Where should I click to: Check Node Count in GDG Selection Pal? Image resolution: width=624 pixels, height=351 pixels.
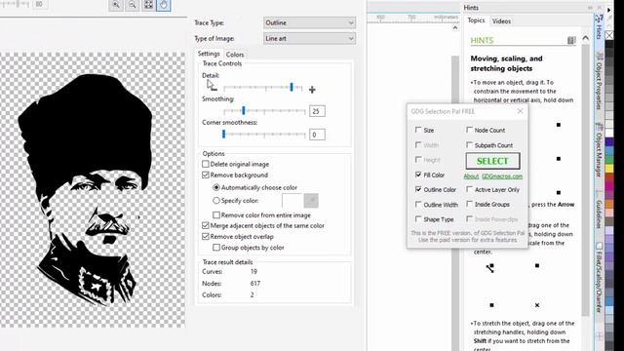click(469, 130)
